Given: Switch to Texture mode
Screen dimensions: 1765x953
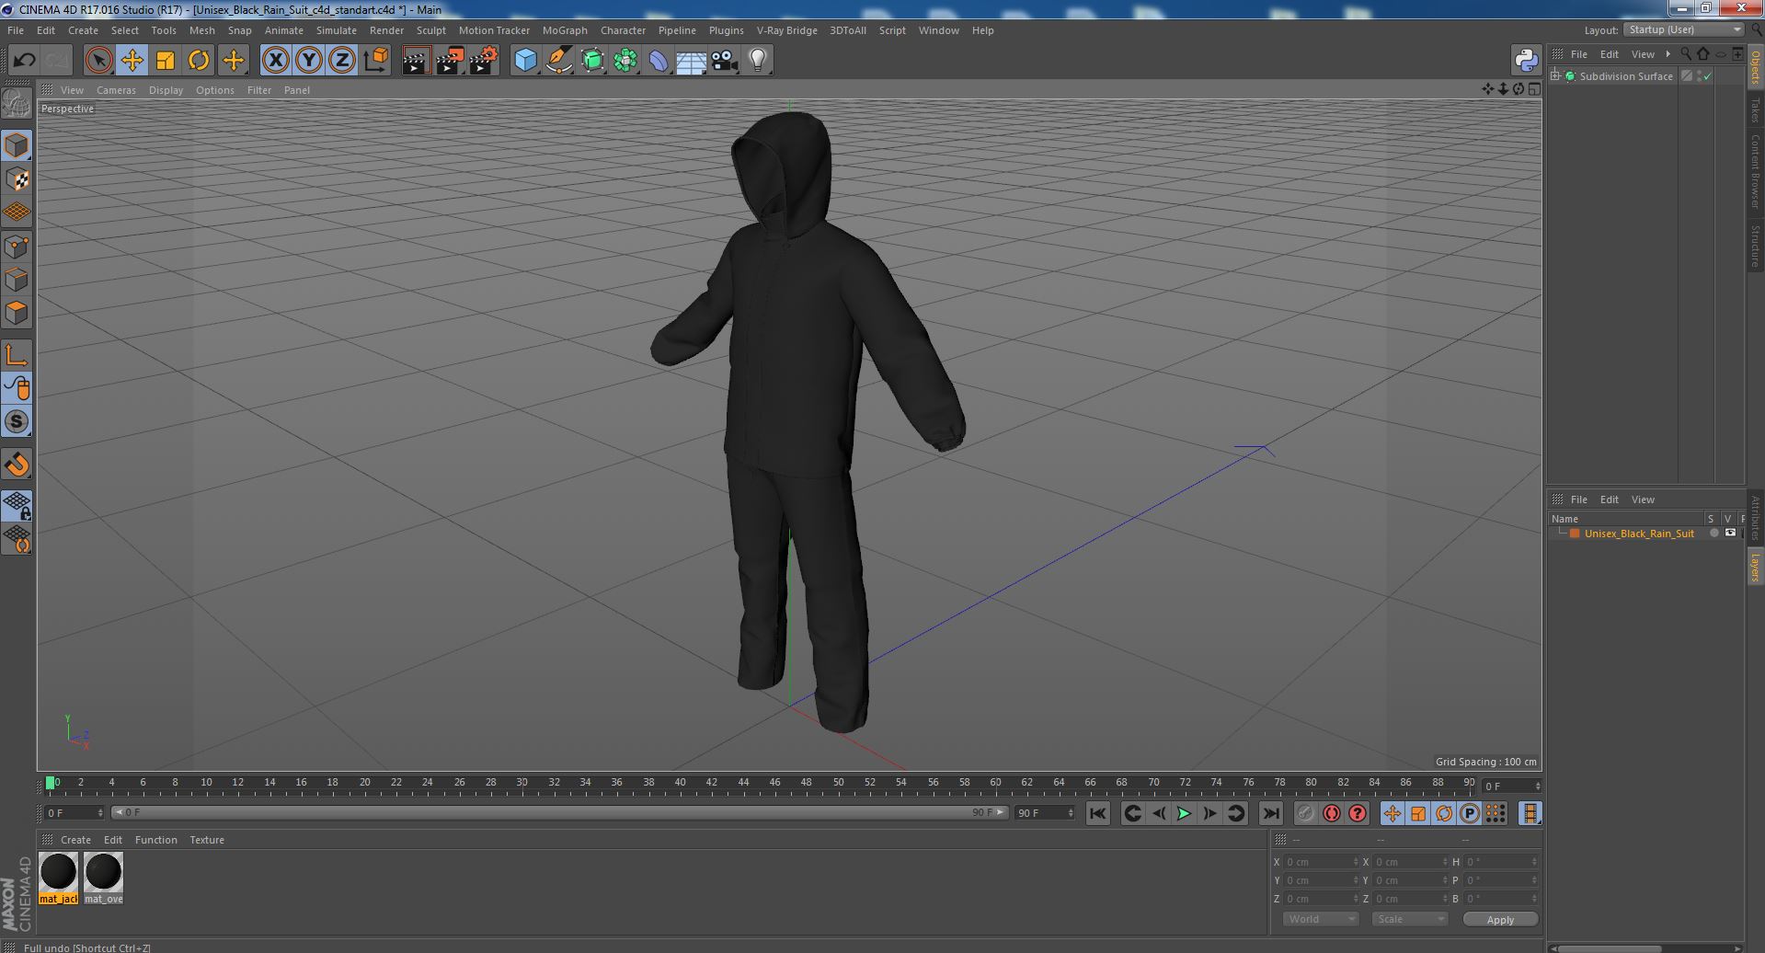Looking at the screenshot, I should coord(17,179).
